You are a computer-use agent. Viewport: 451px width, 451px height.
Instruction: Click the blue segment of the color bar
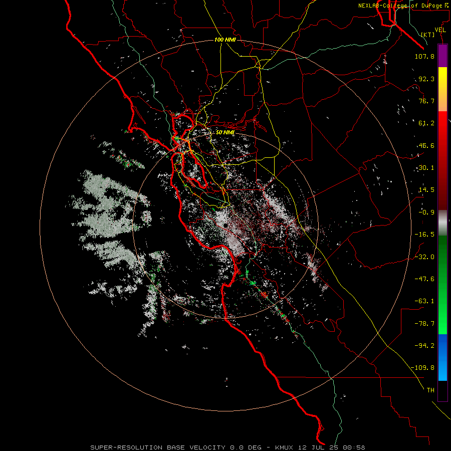442,357
